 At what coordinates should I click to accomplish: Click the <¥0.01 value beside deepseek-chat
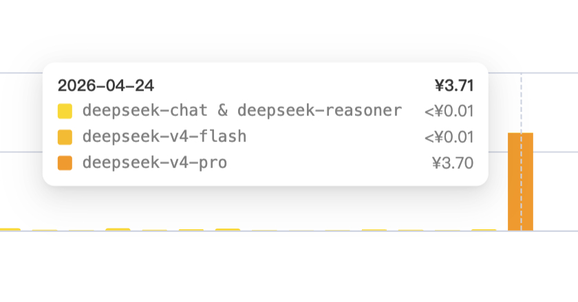coord(449,111)
